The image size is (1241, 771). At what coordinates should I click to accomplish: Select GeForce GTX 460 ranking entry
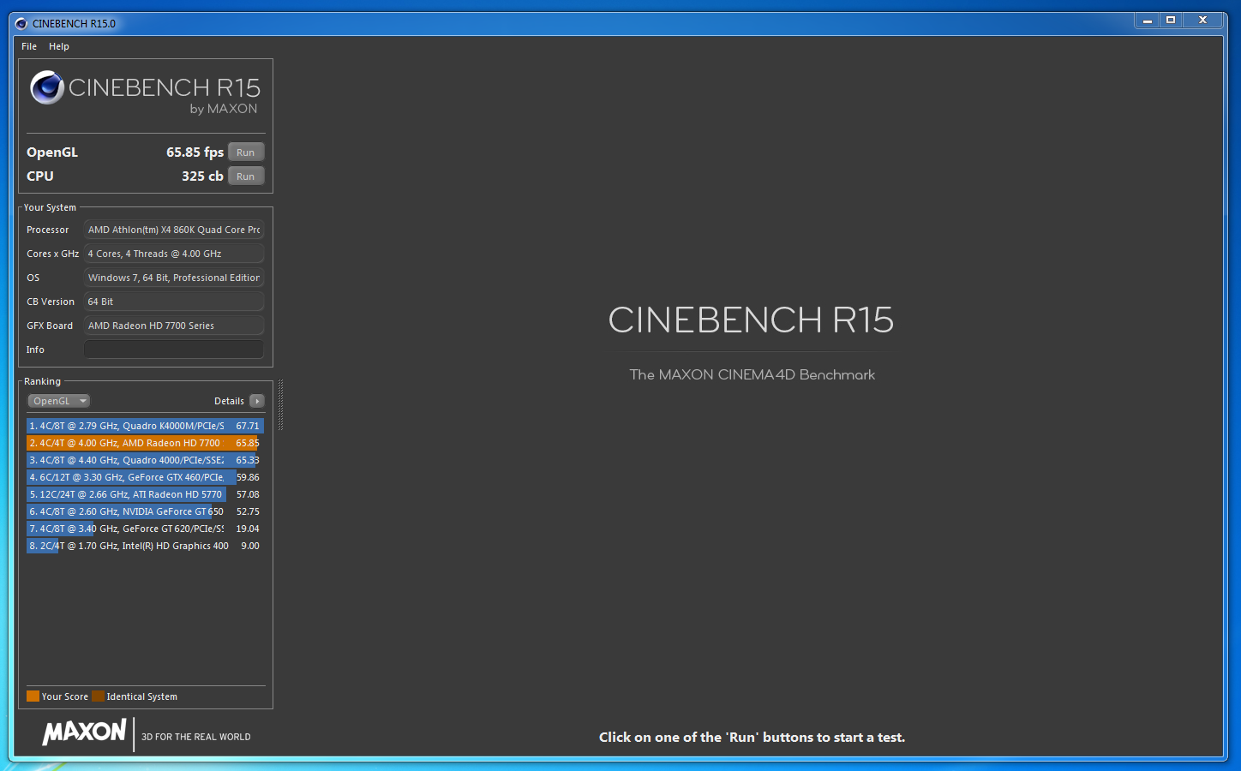(x=144, y=477)
